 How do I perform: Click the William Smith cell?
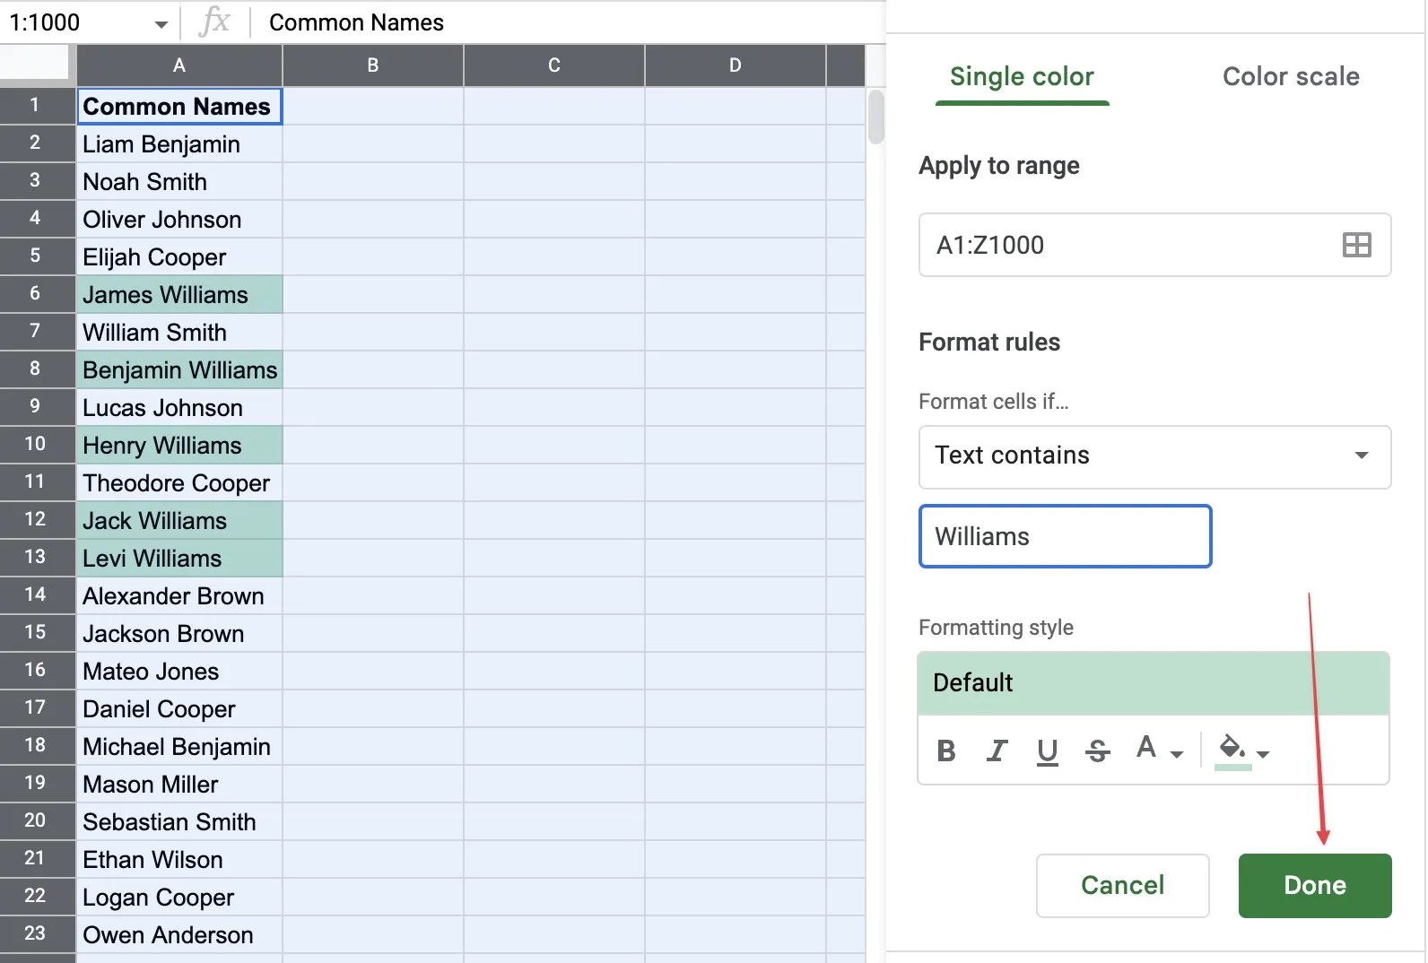179,332
